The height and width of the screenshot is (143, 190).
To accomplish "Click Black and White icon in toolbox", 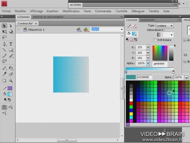I will point(5,99).
